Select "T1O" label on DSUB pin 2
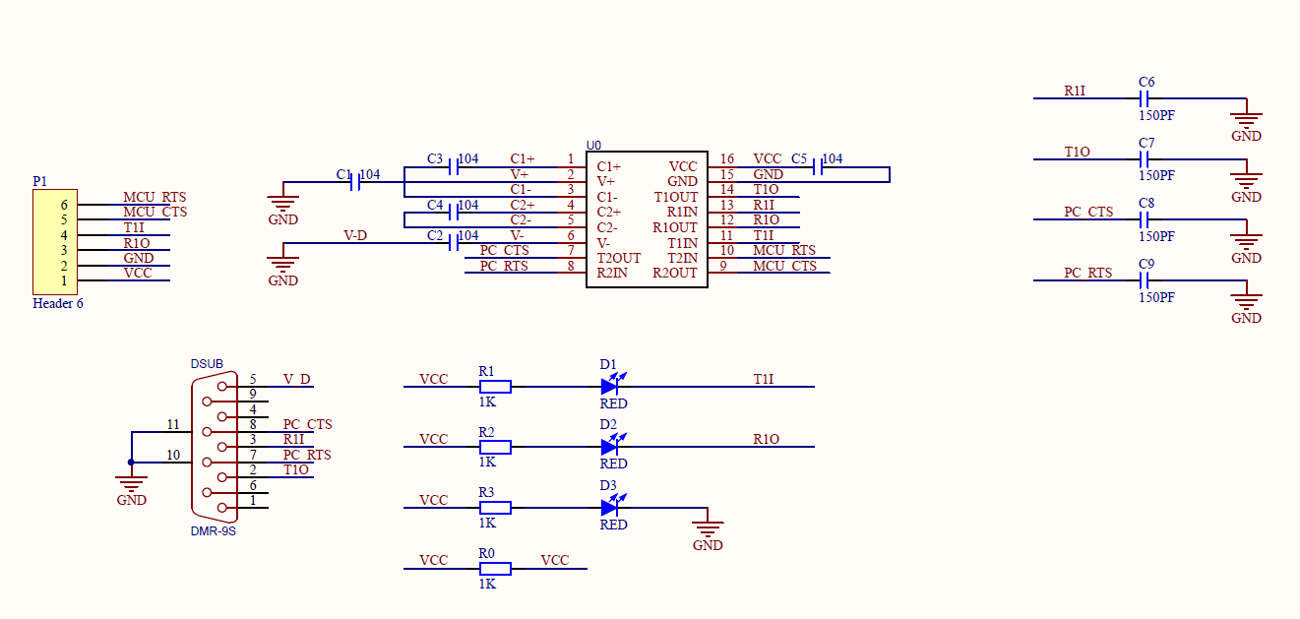The height and width of the screenshot is (619, 1300). point(296,469)
